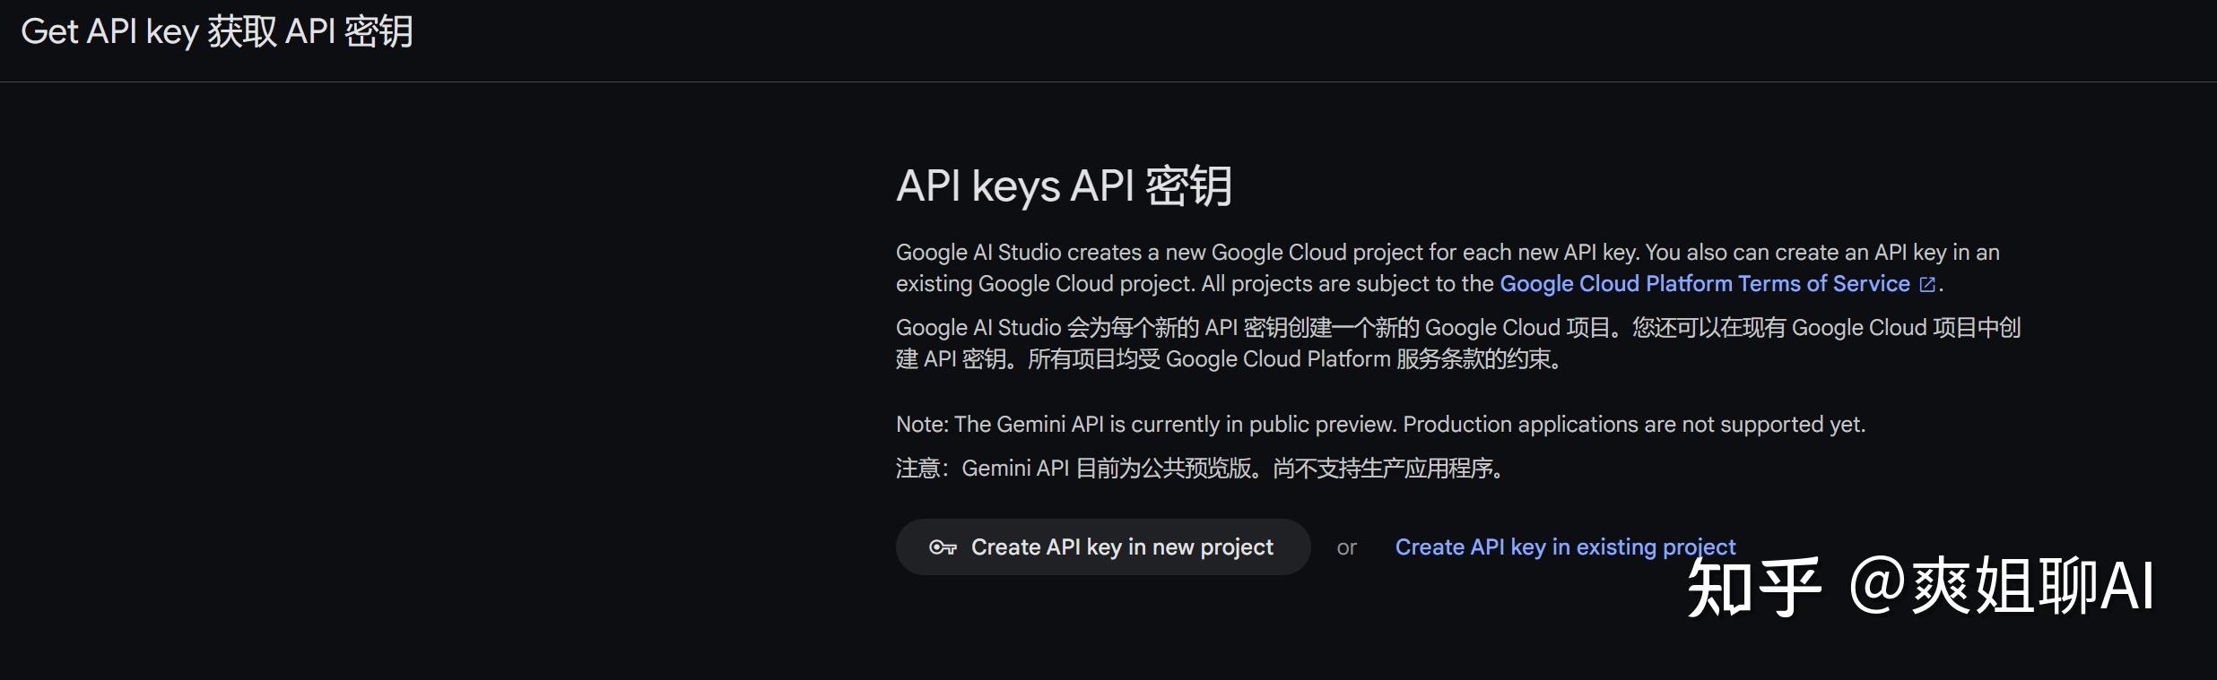The image size is (2217, 680).
Task: Click the "知乎" watermark text
Action: 1753,587
